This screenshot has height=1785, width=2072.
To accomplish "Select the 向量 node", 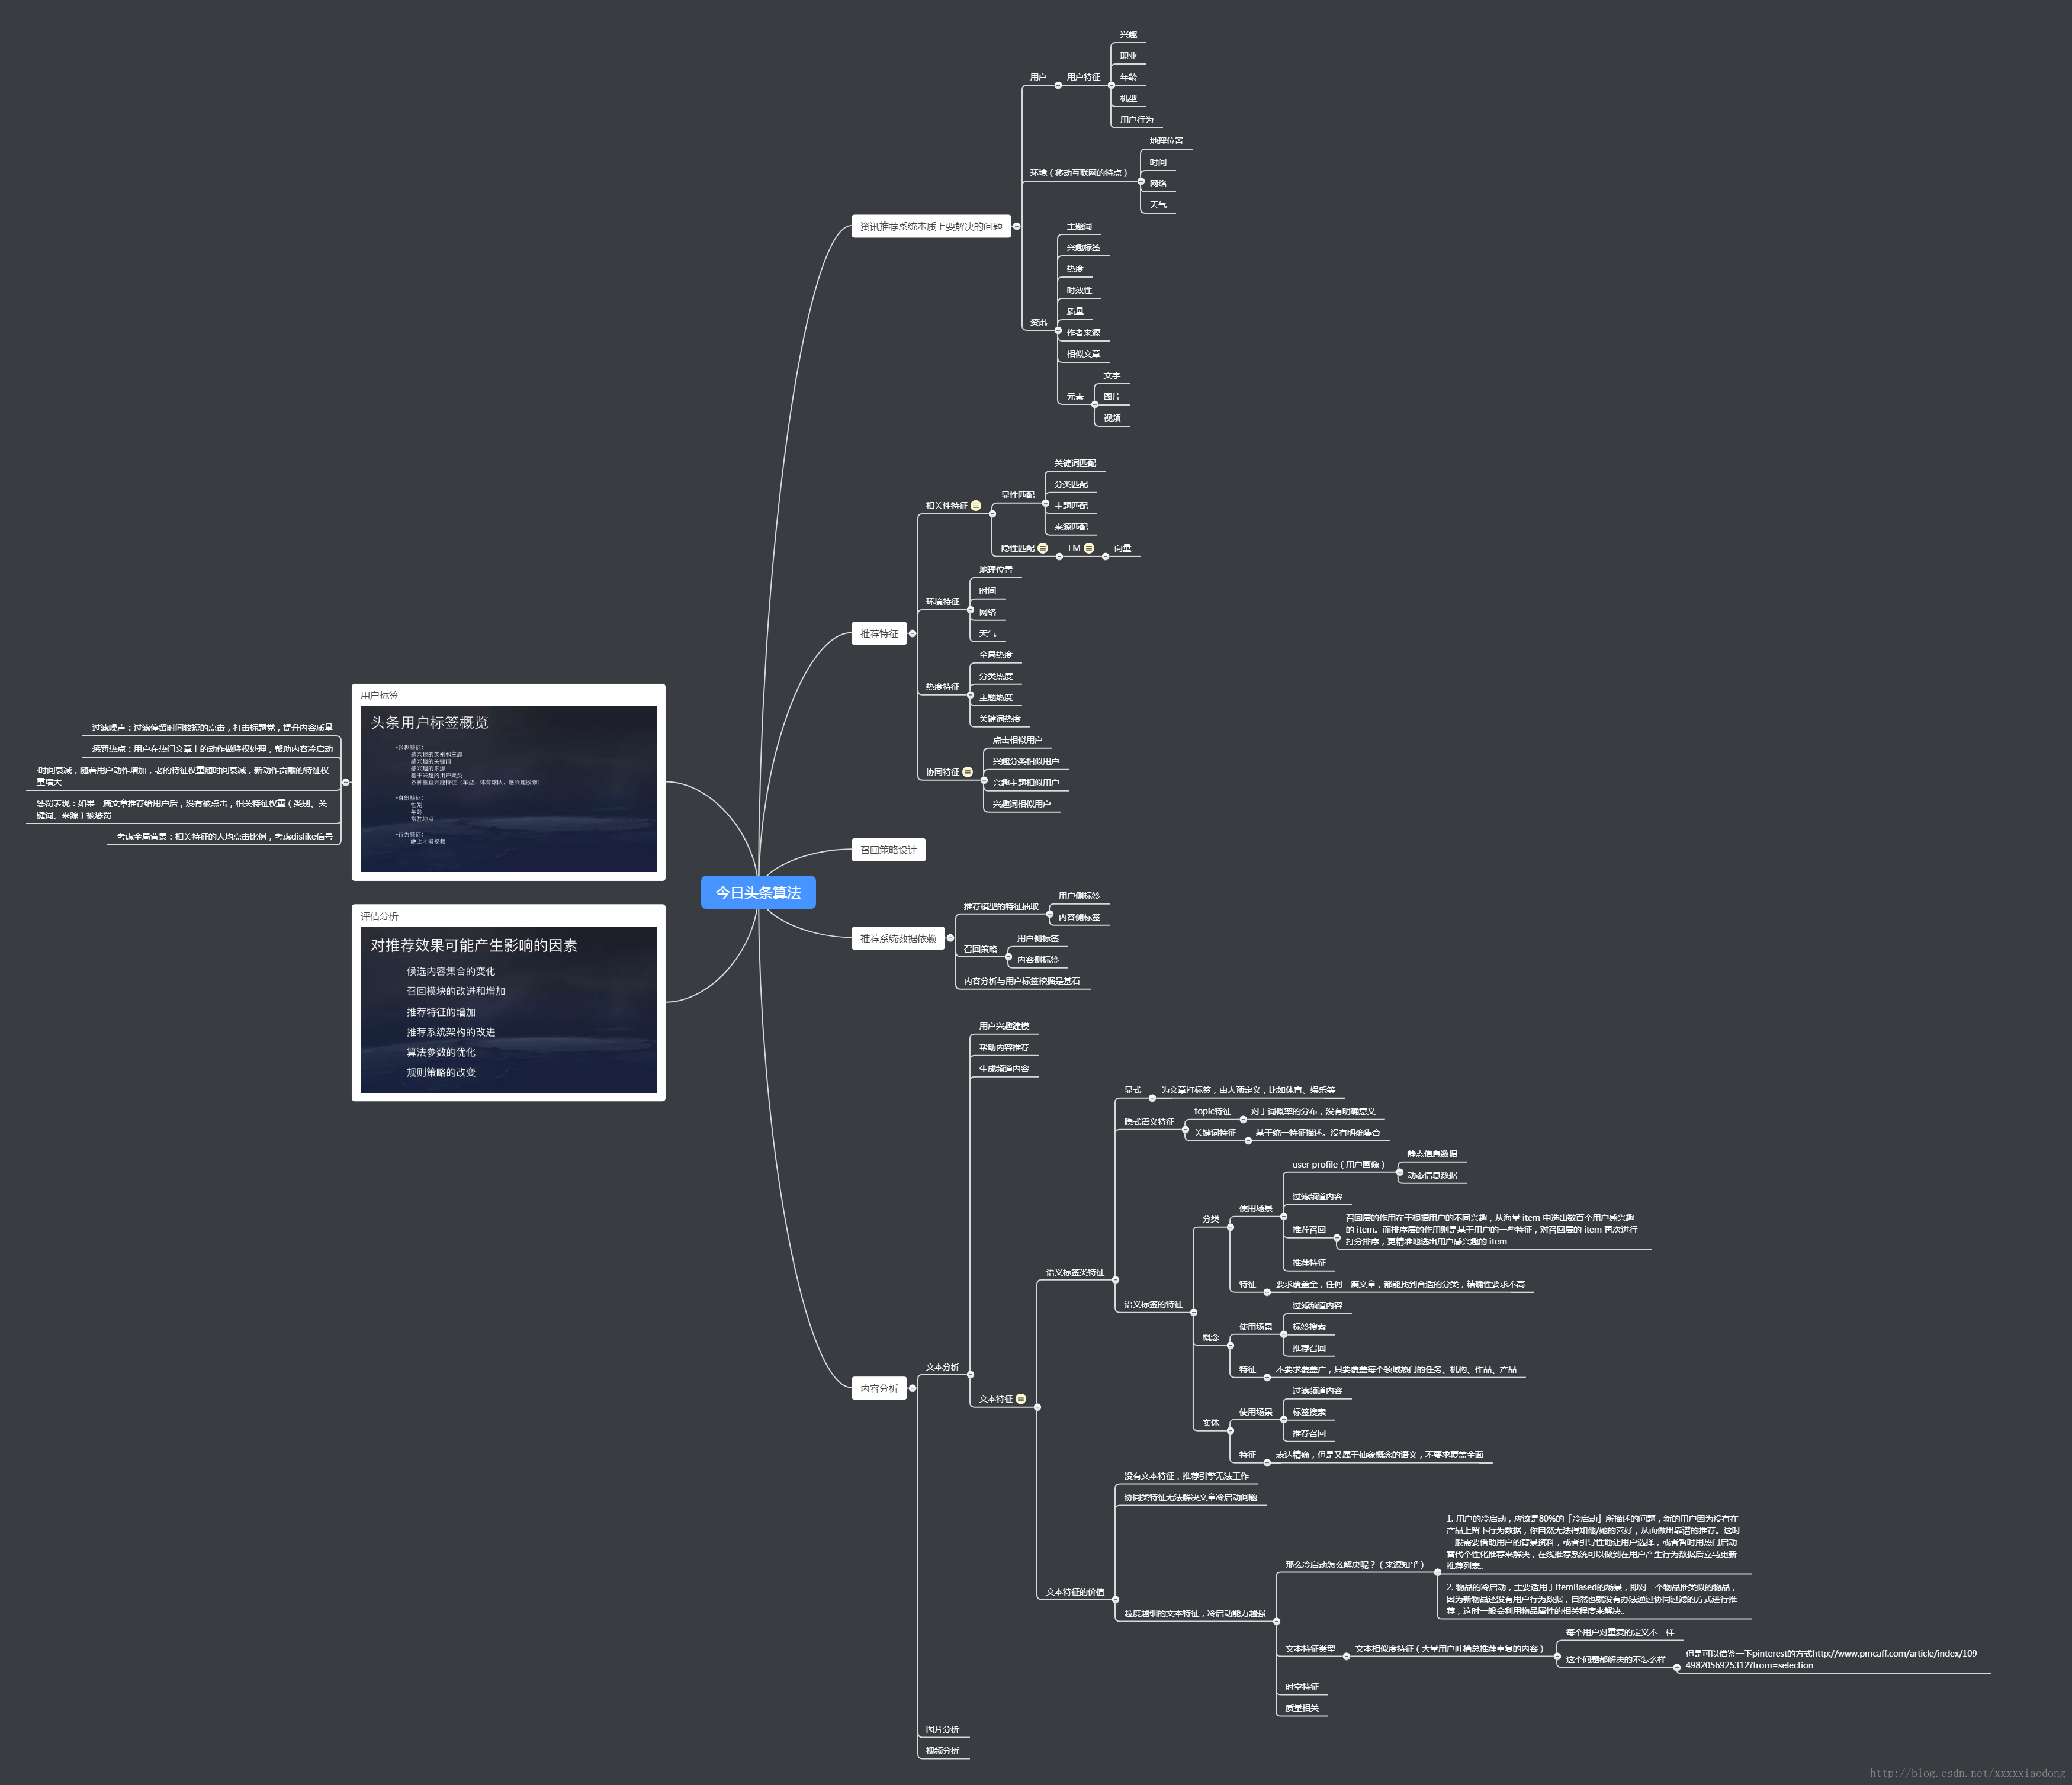I will pos(1123,548).
